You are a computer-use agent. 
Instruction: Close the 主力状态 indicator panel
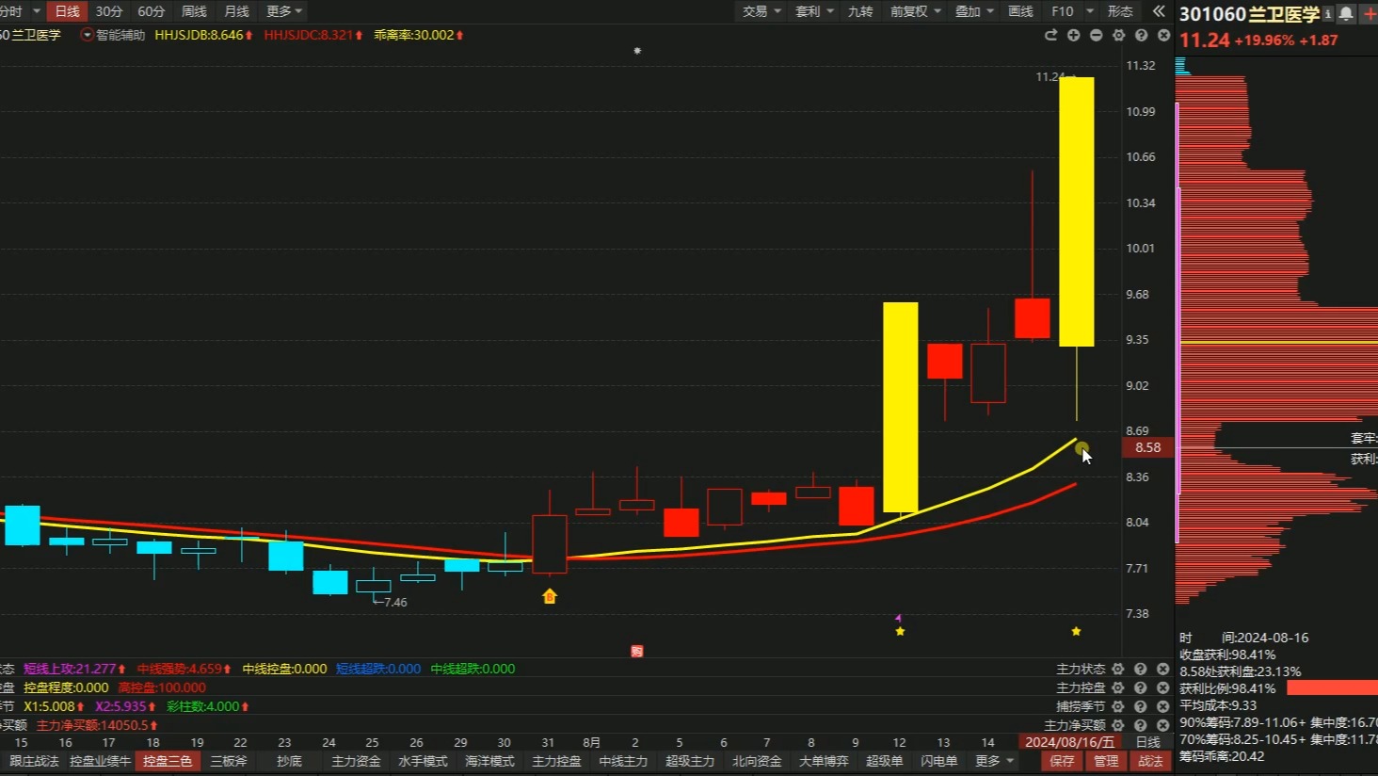click(1163, 669)
